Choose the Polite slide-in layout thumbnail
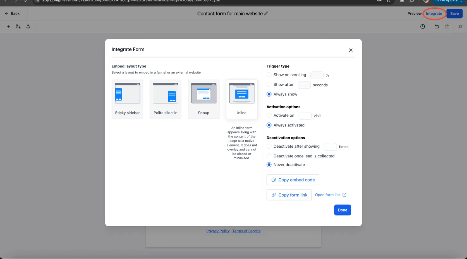 pos(166,99)
